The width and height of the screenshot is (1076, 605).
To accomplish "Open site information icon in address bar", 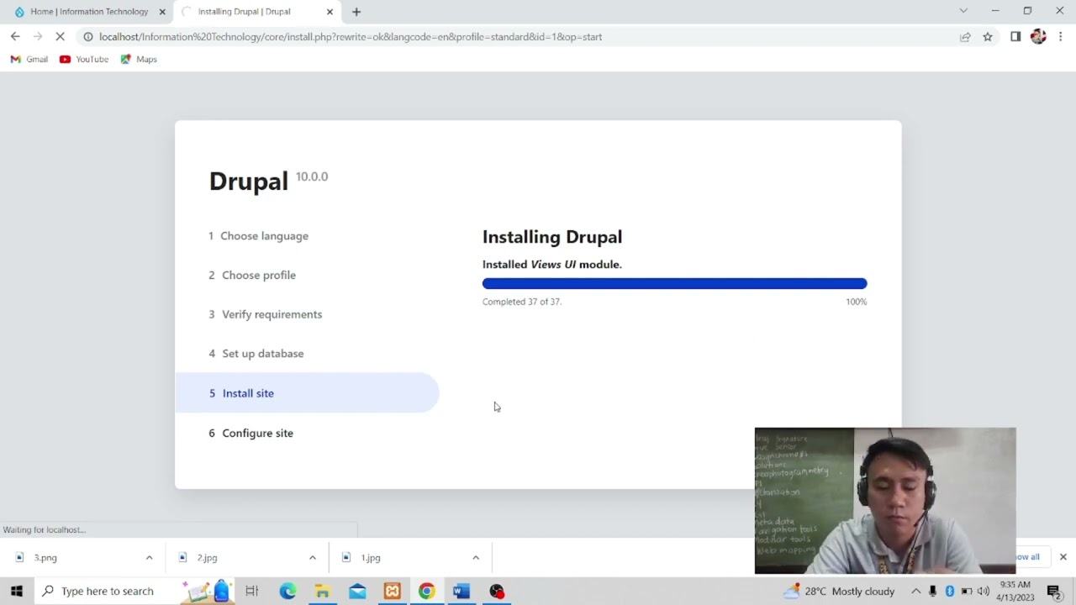I will pyautogui.click(x=87, y=37).
